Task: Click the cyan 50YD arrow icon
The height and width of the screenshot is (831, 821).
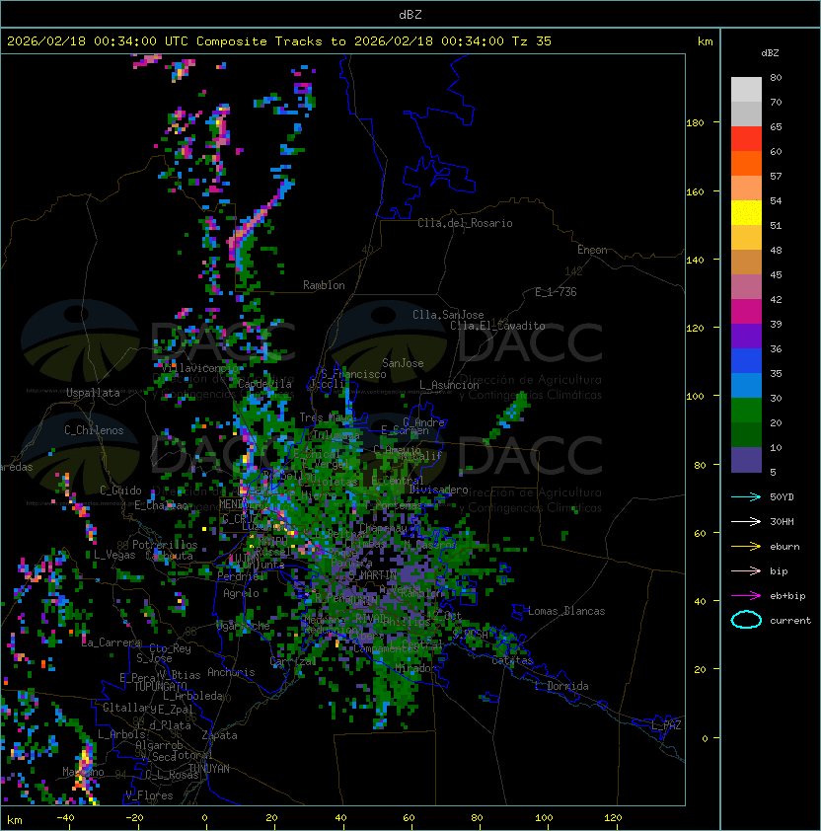Action: click(746, 496)
